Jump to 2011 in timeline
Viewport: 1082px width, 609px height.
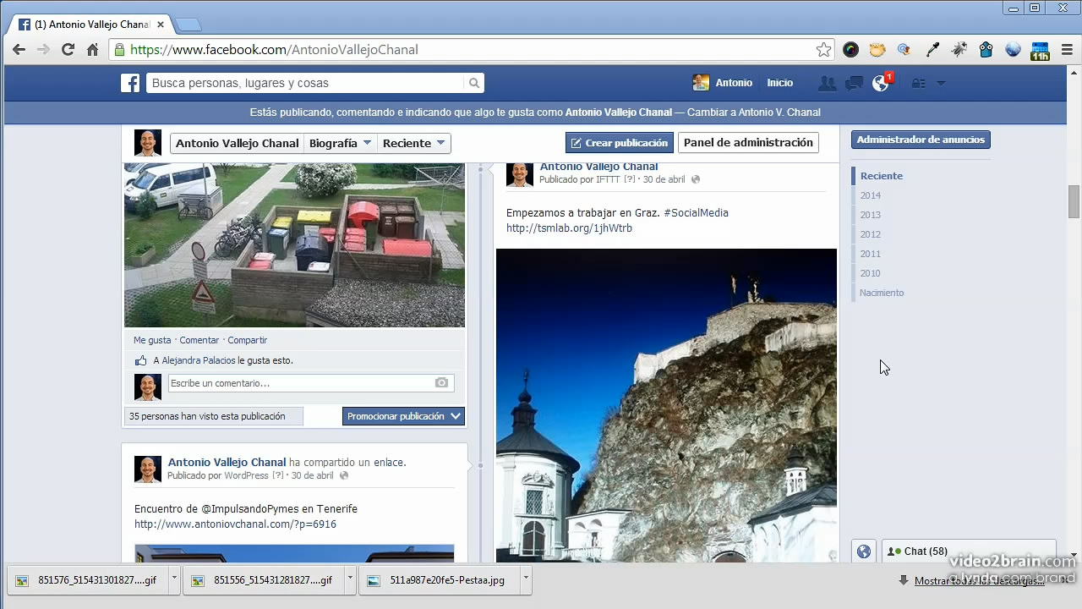[871, 254]
